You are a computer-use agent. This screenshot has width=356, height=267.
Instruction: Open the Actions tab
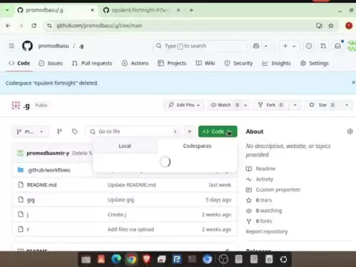coord(135,63)
